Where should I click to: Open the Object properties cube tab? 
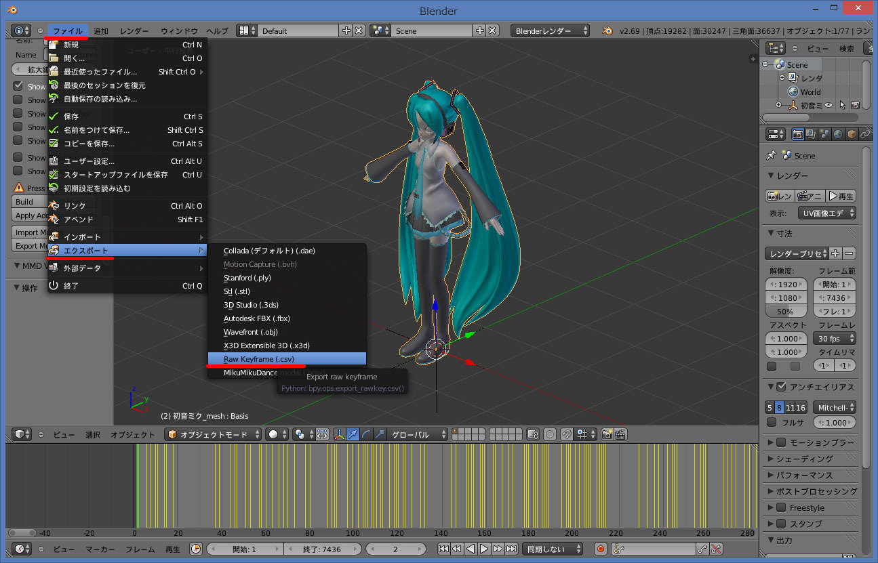click(852, 134)
